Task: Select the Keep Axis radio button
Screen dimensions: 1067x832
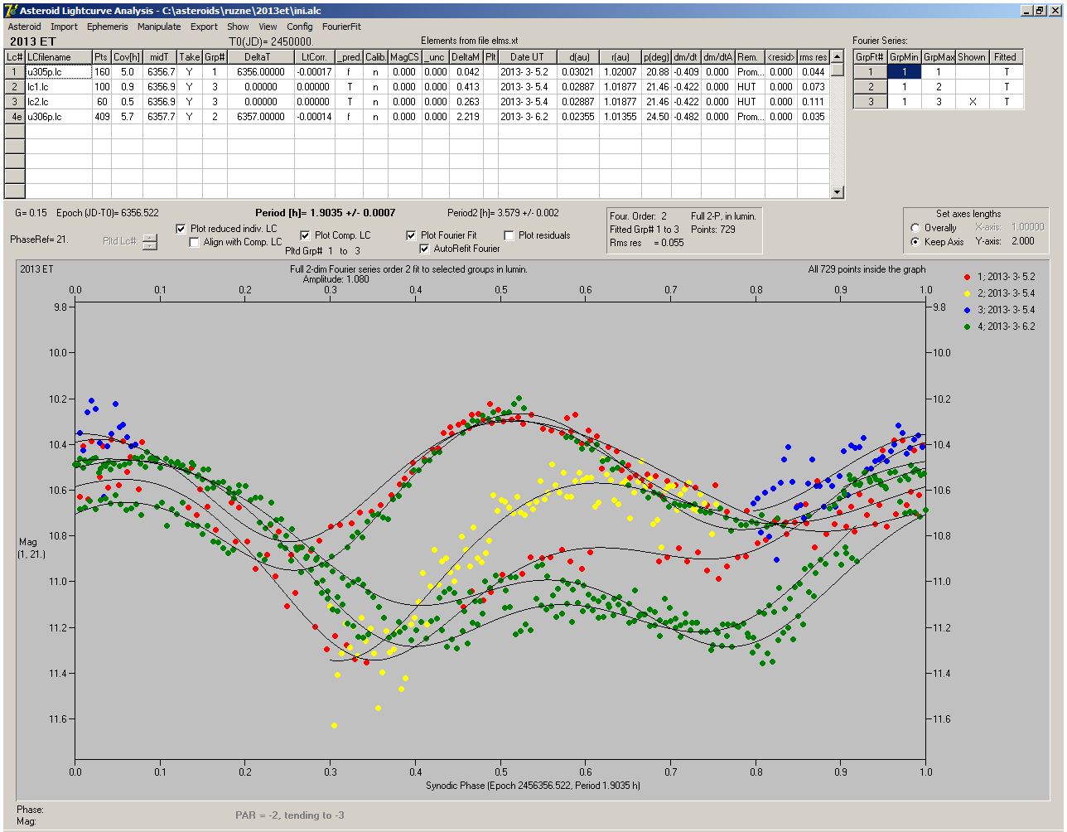Action: tap(915, 242)
